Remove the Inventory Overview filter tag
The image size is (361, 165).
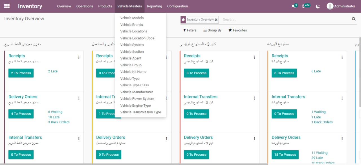tap(216, 20)
